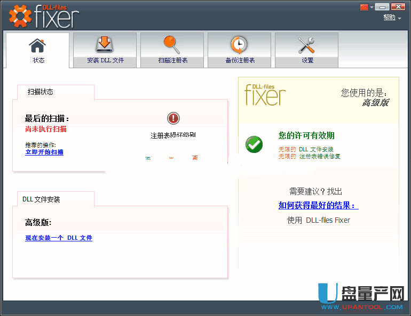The width and height of the screenshot is (411, 316).
Task: Click the 现在安装一个 DLL 文件 link
Action: (x=59, y=238)
